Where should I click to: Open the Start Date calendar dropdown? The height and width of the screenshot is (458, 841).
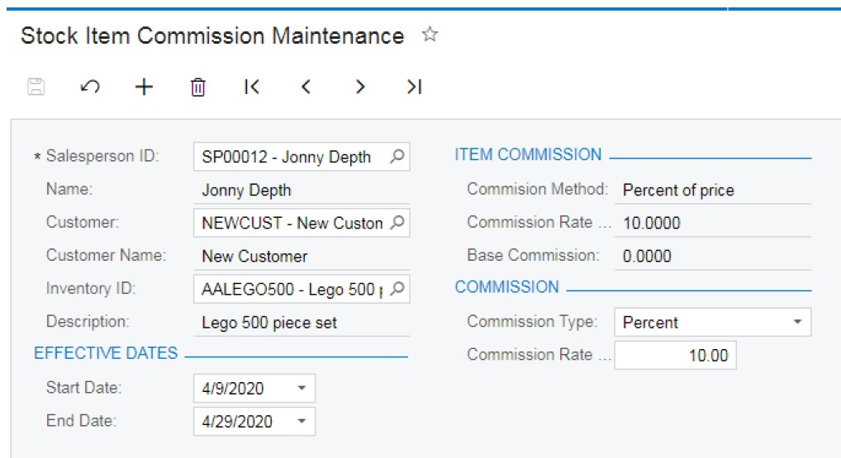[x=302, y=388]
